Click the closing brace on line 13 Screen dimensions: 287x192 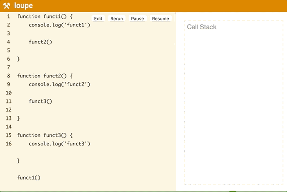pyautogui.click(x=18, y=118)
